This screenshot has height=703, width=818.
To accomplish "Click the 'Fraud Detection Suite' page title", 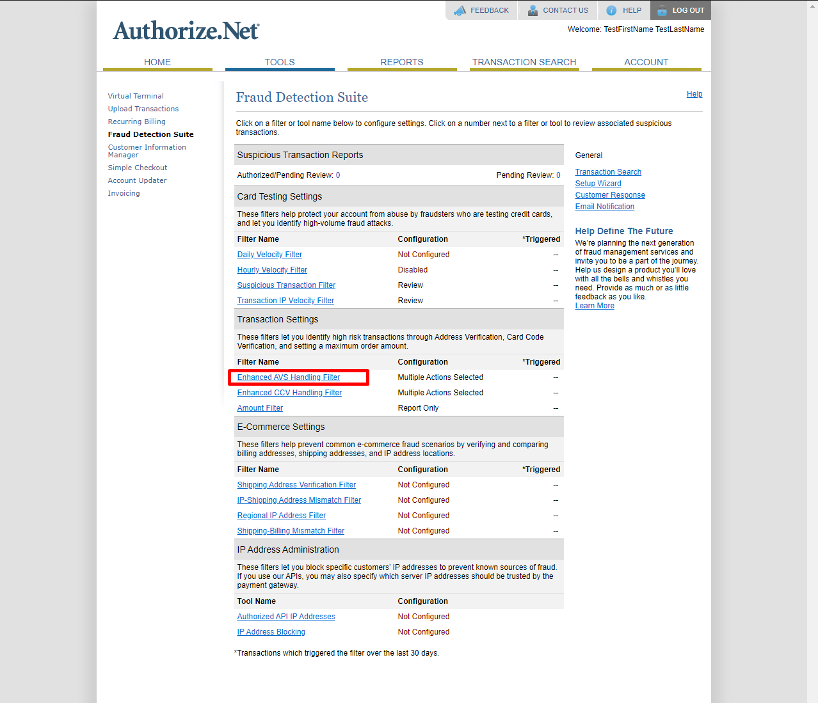I will tap(302, 97).
